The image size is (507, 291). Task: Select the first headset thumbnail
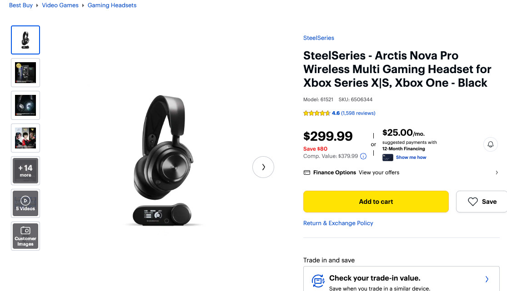[25, 40]
